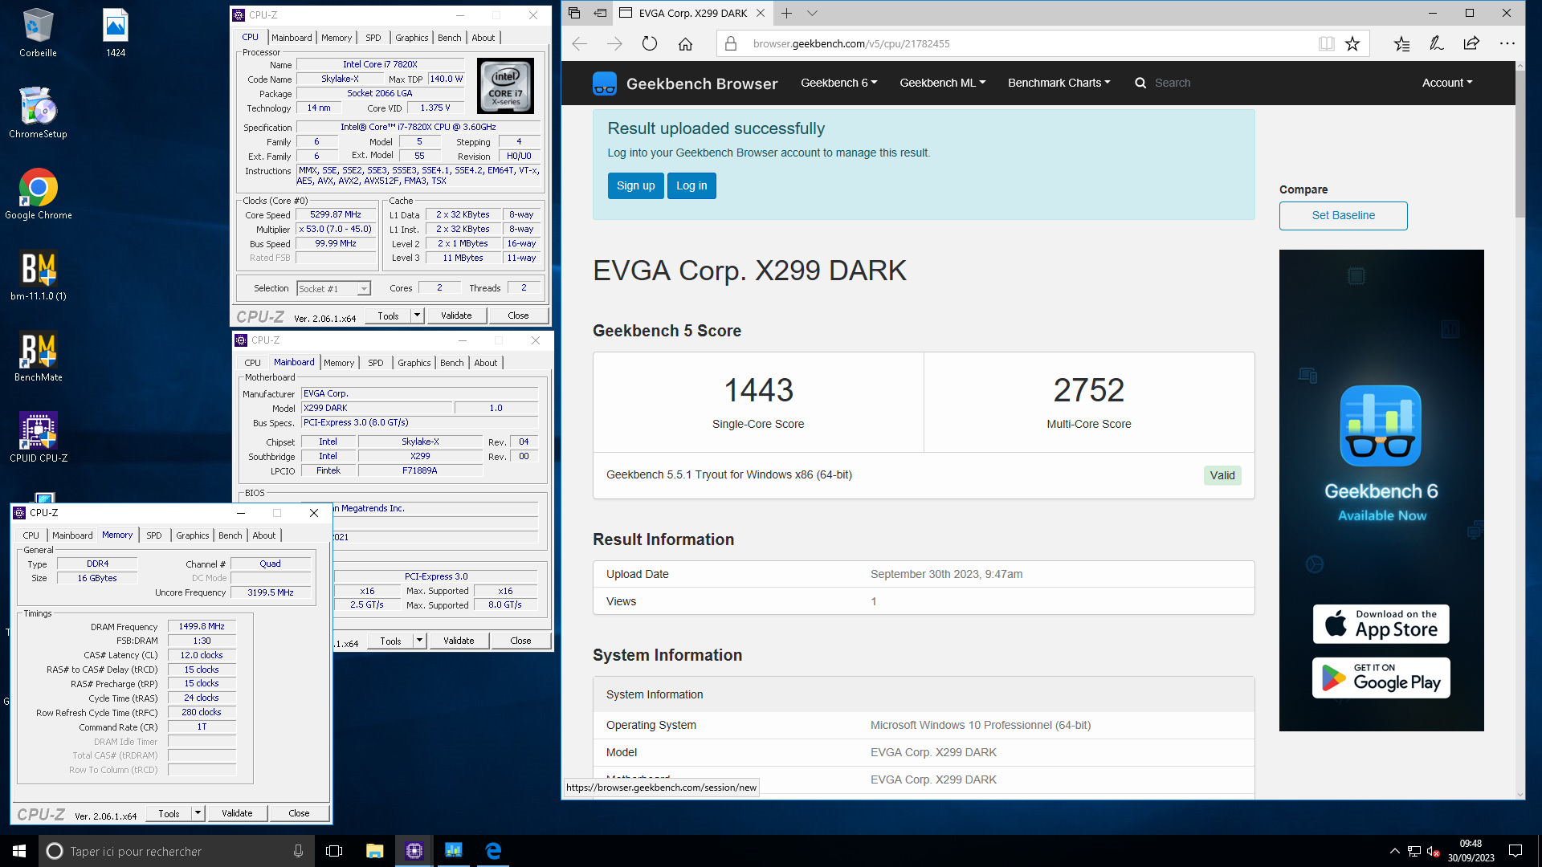
Task: Expand the Account menu
Action: pyautogui.click(x=1447, y=83)
